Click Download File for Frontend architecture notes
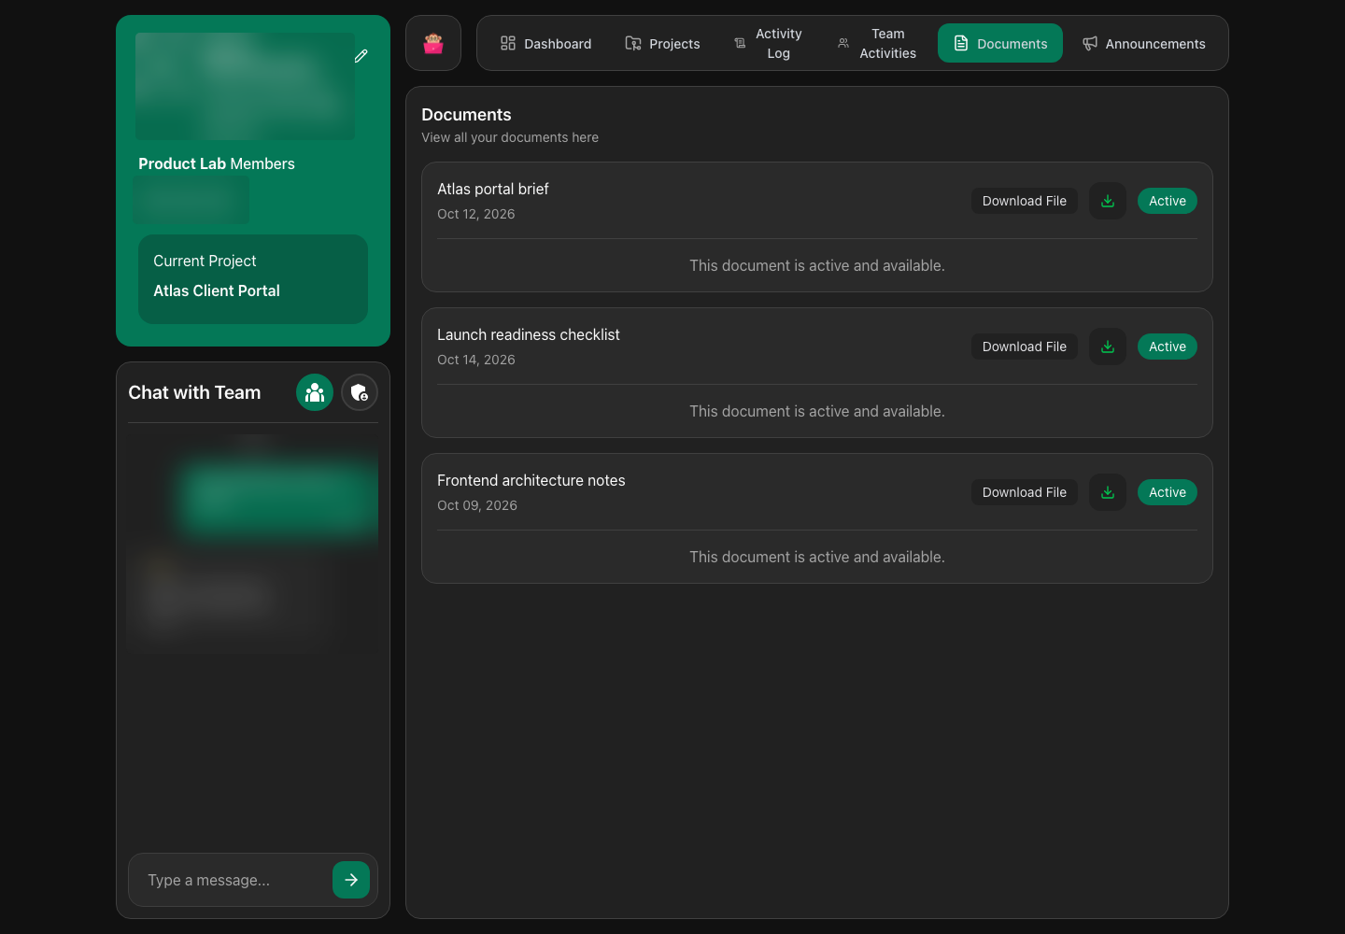Image resolution: width=1345 pixels, height=934 pixels. tap(1025, 492)
